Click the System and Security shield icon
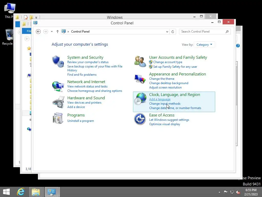262x197 pixels. pos(58,62)
